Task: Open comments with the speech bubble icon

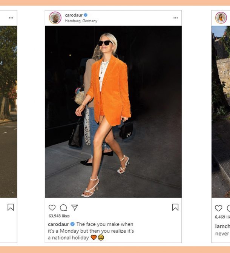Action: pos(63,208)
